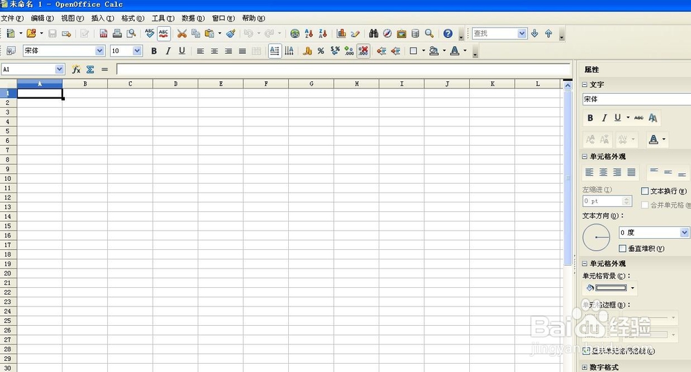Align left in the toolbar
This screenshot has width=691, height=372.
pyautogui.click(x=200, y=51)
